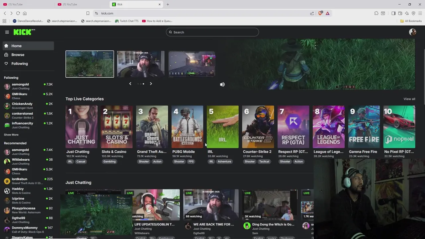Viewport: 425px width, 239px height.
Task: Select third featured stream thumbnail
Action: (x=192, y=64)
